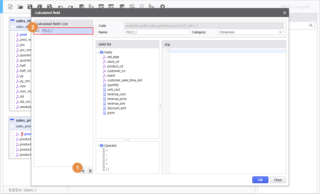320x194 pixels.
Task: Choose the multiply (*) operator
Action: (x=105, y=164)
